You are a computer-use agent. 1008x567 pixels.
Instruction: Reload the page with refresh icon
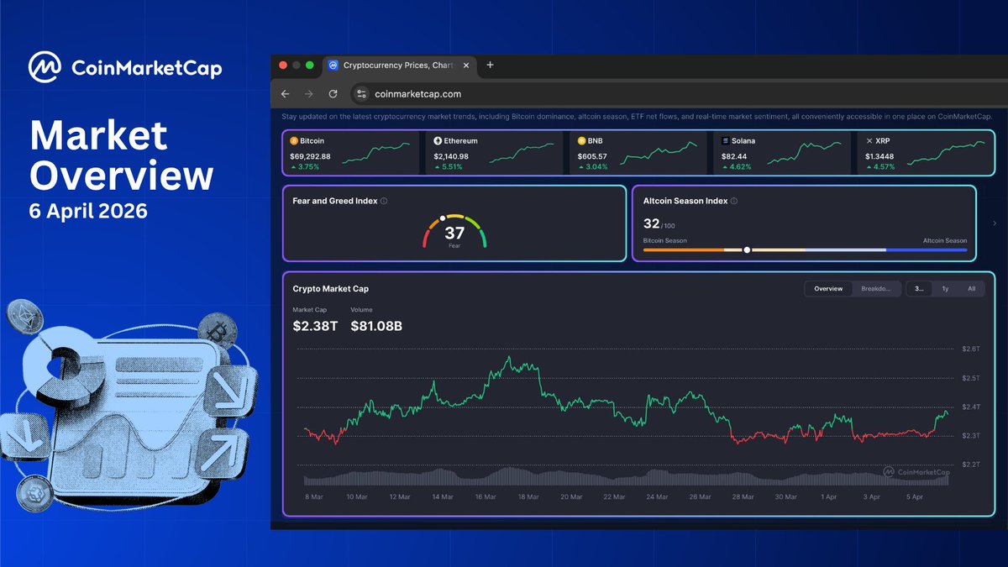(333, 94)
